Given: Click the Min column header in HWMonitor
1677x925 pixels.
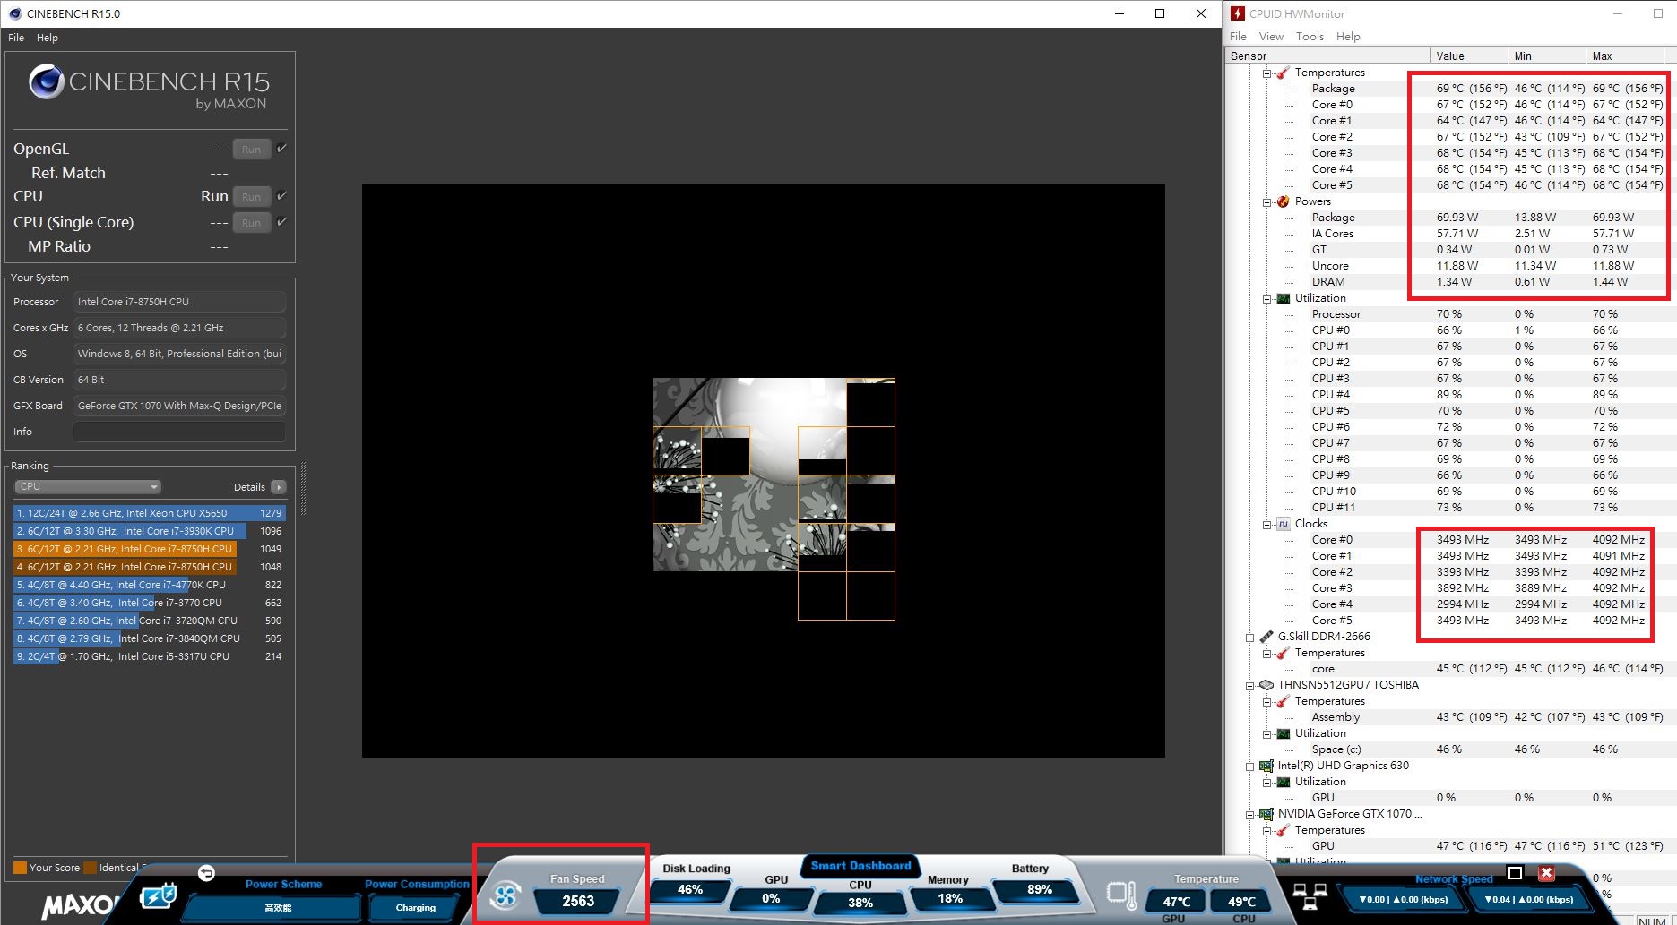Looking at the screenshot, I should [x=1547, y=56].
